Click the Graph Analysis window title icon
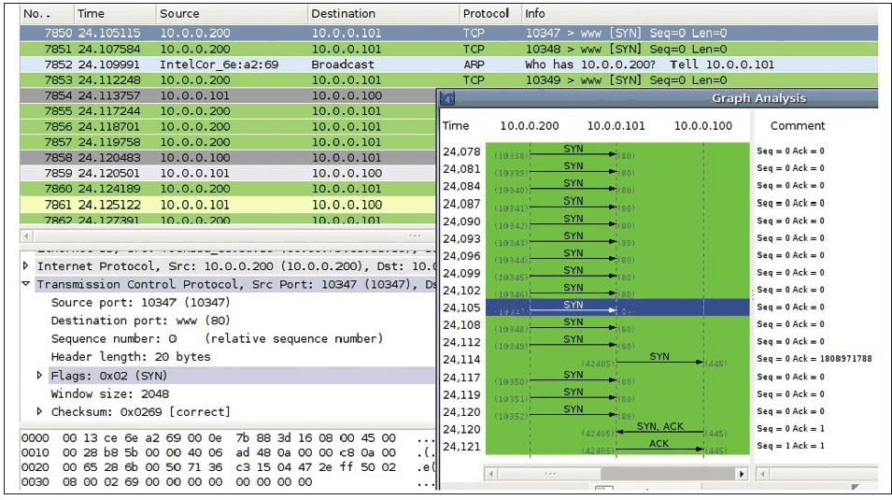Image resolution: width=892 pixels, height=500 pixels. pyautogui.click(x=447, y=98)
